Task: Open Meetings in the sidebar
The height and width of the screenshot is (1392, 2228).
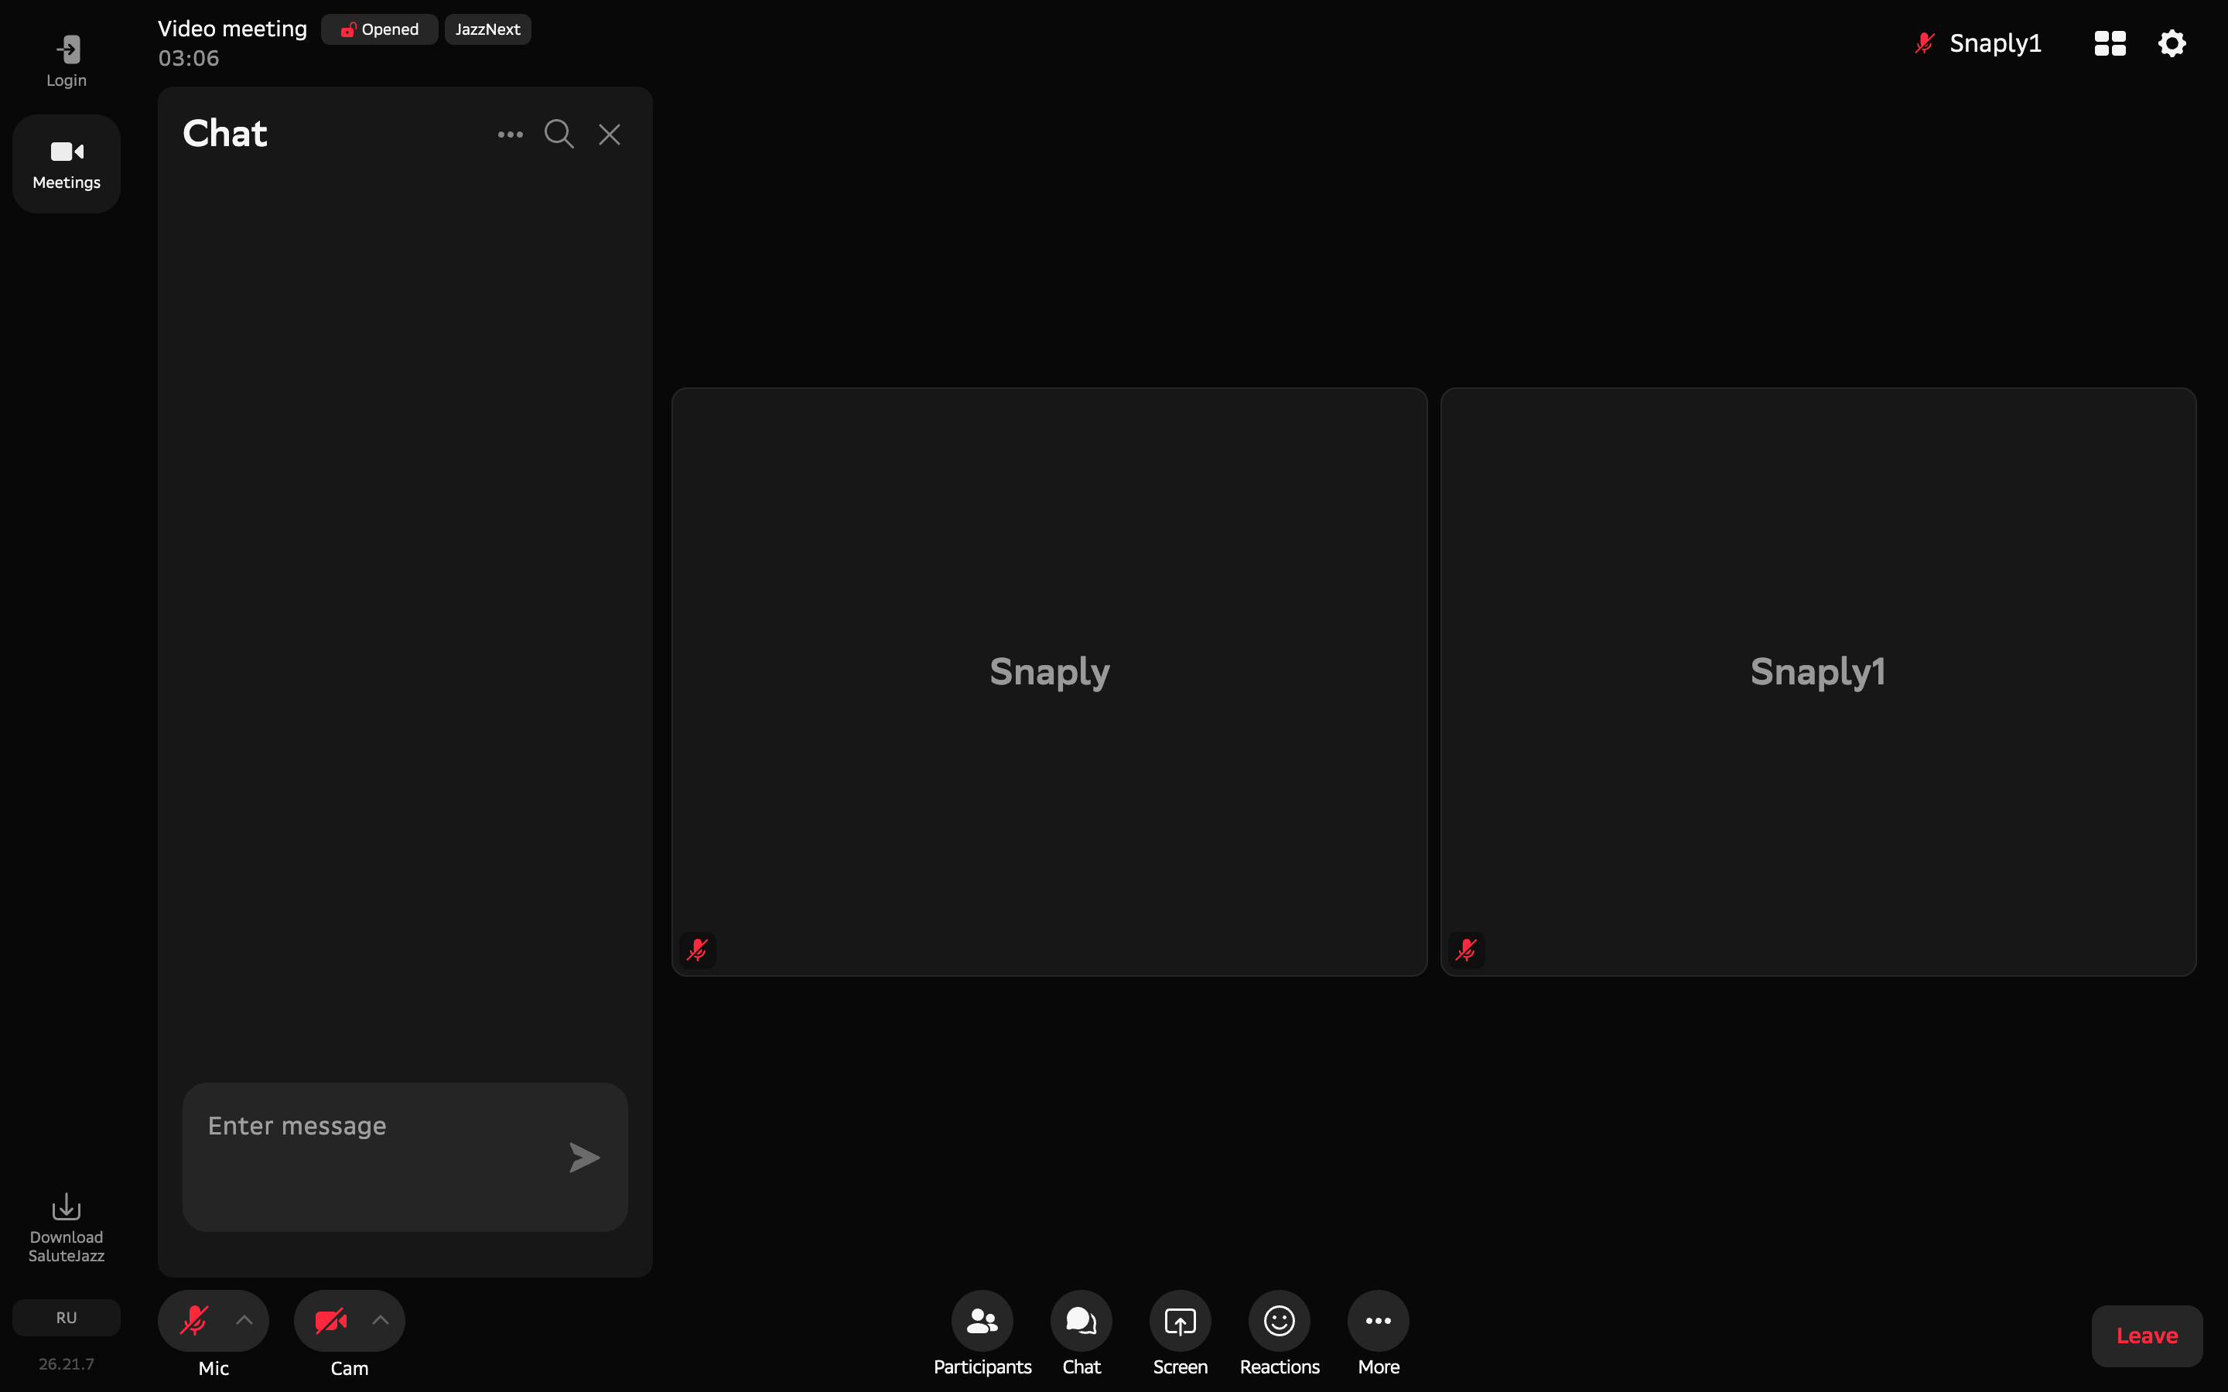Action: 67,164
